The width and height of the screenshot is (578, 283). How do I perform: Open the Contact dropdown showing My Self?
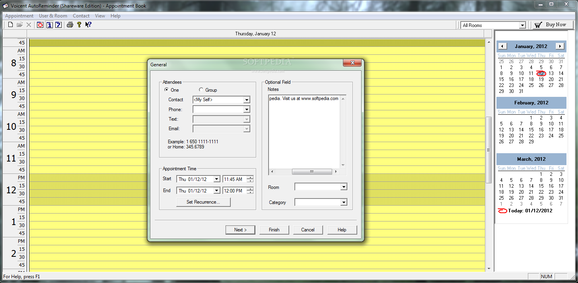[x=247, y=100]
